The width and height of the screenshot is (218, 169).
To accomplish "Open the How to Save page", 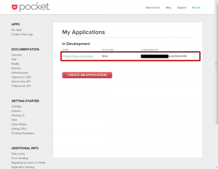I will tap(153, 8).
